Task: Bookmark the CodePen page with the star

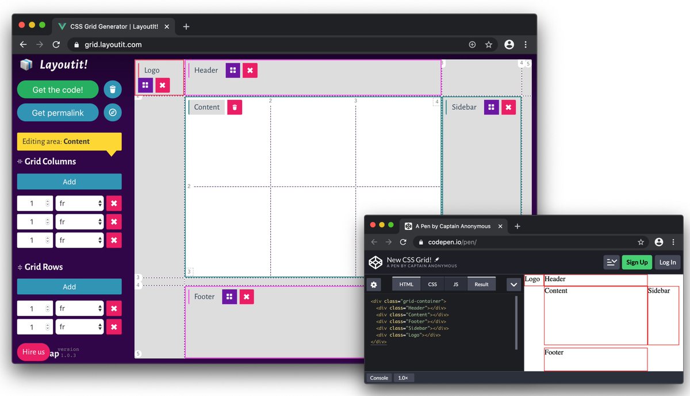Action: 641,242
